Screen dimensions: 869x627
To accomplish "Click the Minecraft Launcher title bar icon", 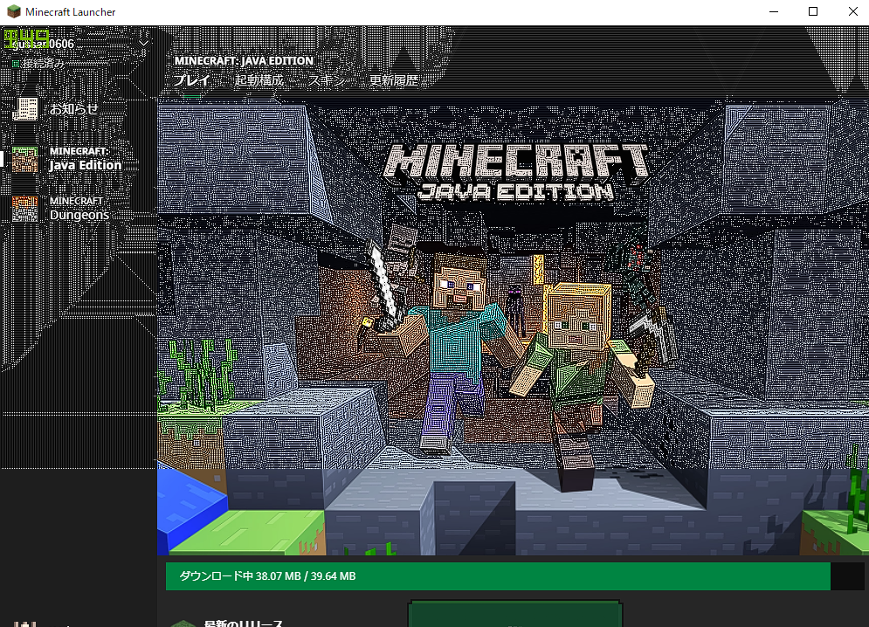I will point(13,11).
